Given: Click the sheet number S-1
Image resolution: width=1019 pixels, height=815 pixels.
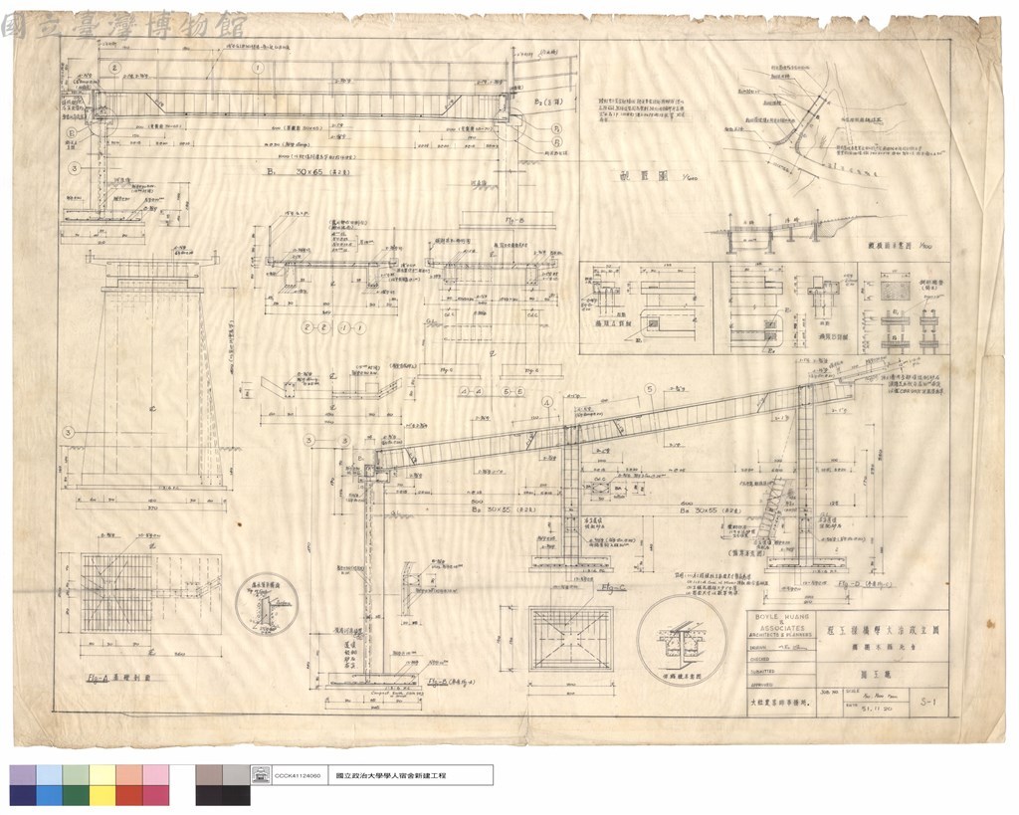Looking at the screenshot, I should (929, 702).
